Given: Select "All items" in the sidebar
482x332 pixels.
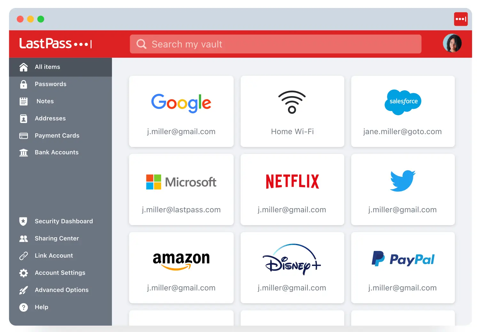Looking at the screenshot, I should pos(47,67).
